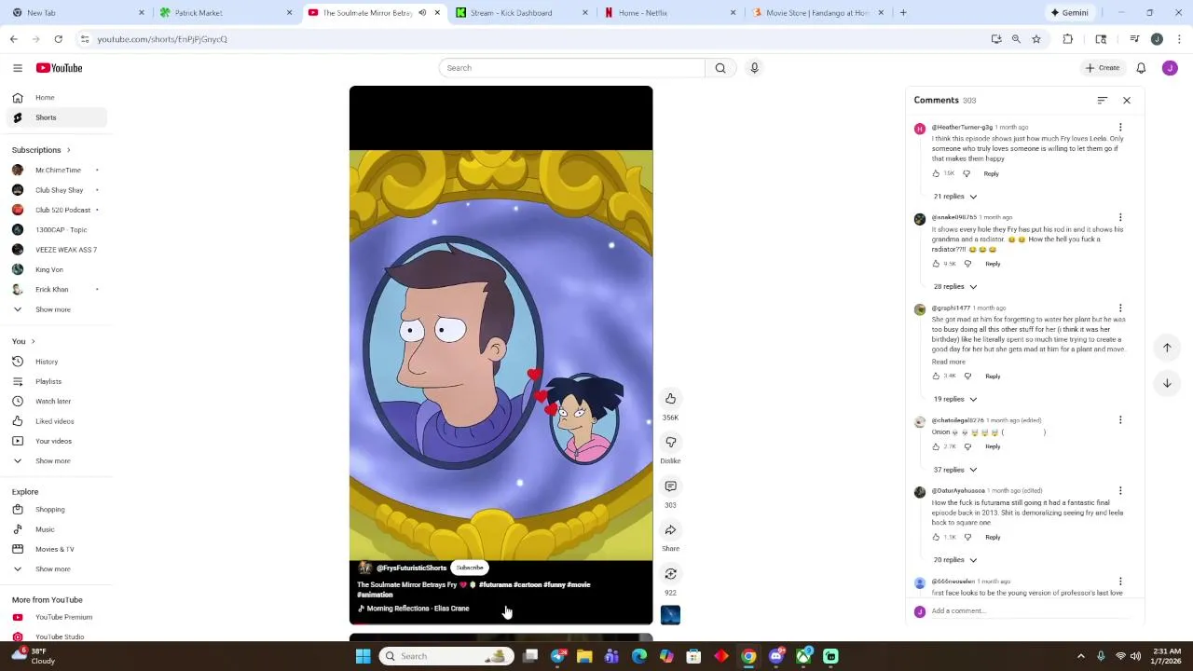Dislike the comment by @DaturAyahuasca

(x=967, y=538)
